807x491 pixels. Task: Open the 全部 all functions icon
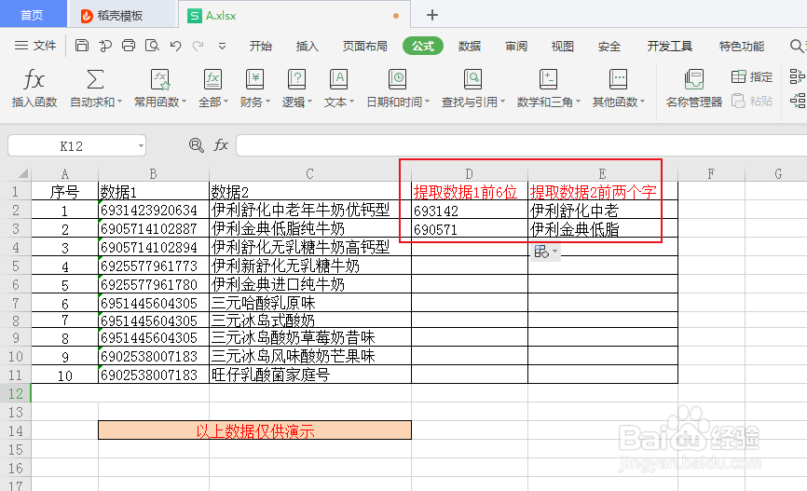[x=212, y=80]
